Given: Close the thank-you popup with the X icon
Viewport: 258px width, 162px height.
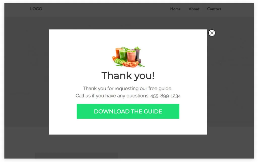Looking at the screenshot, I should click(x=212, y=33).
